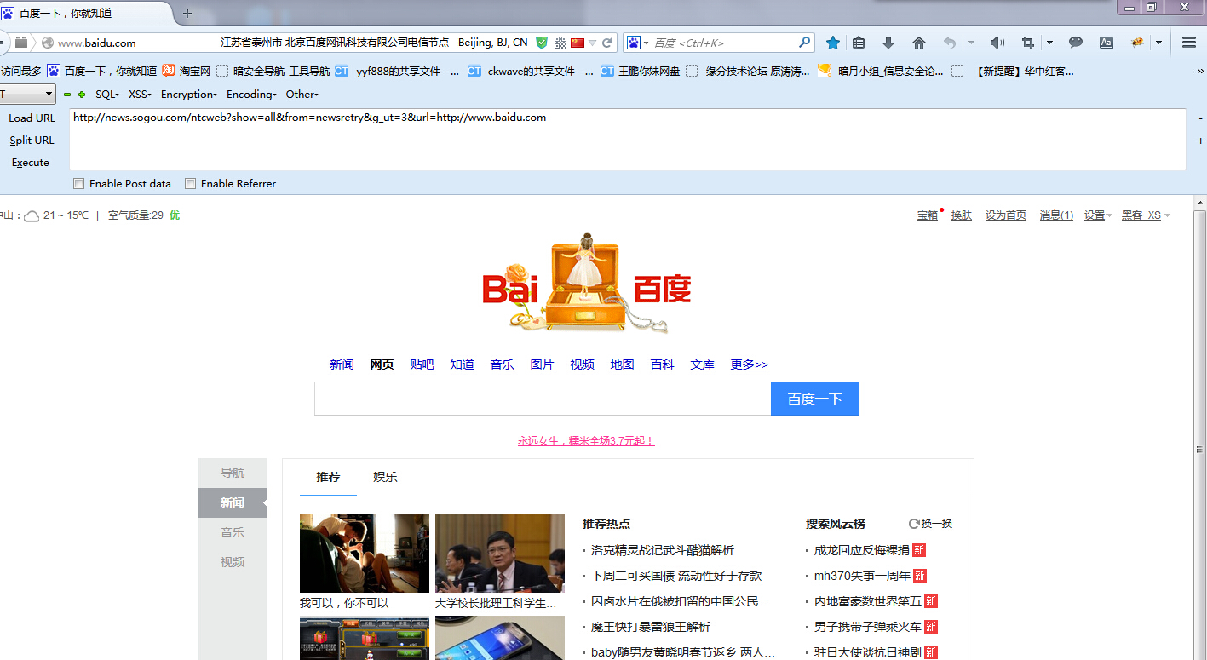Screen dimensions: 1207x660
Task: Click the Split URL button
Action: (32, 141)
